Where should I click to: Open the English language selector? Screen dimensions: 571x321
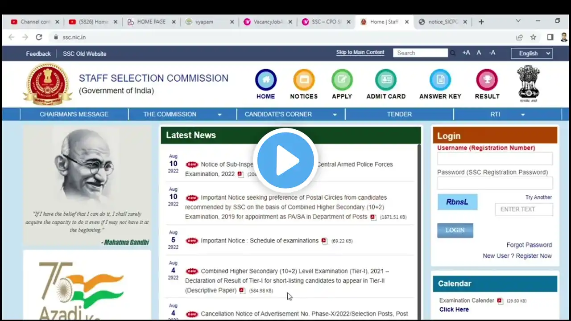tap(531, 53)
